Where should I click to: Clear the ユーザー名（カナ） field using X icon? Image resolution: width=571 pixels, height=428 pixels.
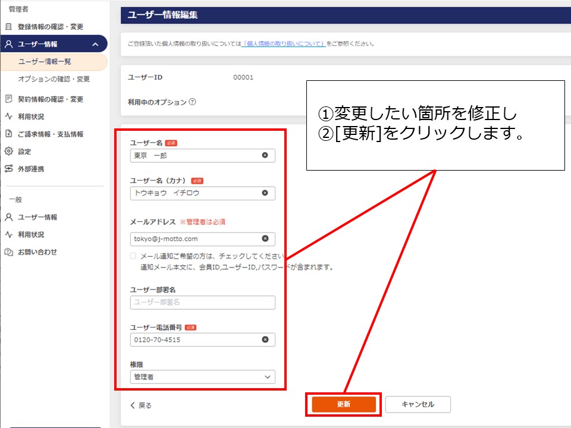(265, 193)
